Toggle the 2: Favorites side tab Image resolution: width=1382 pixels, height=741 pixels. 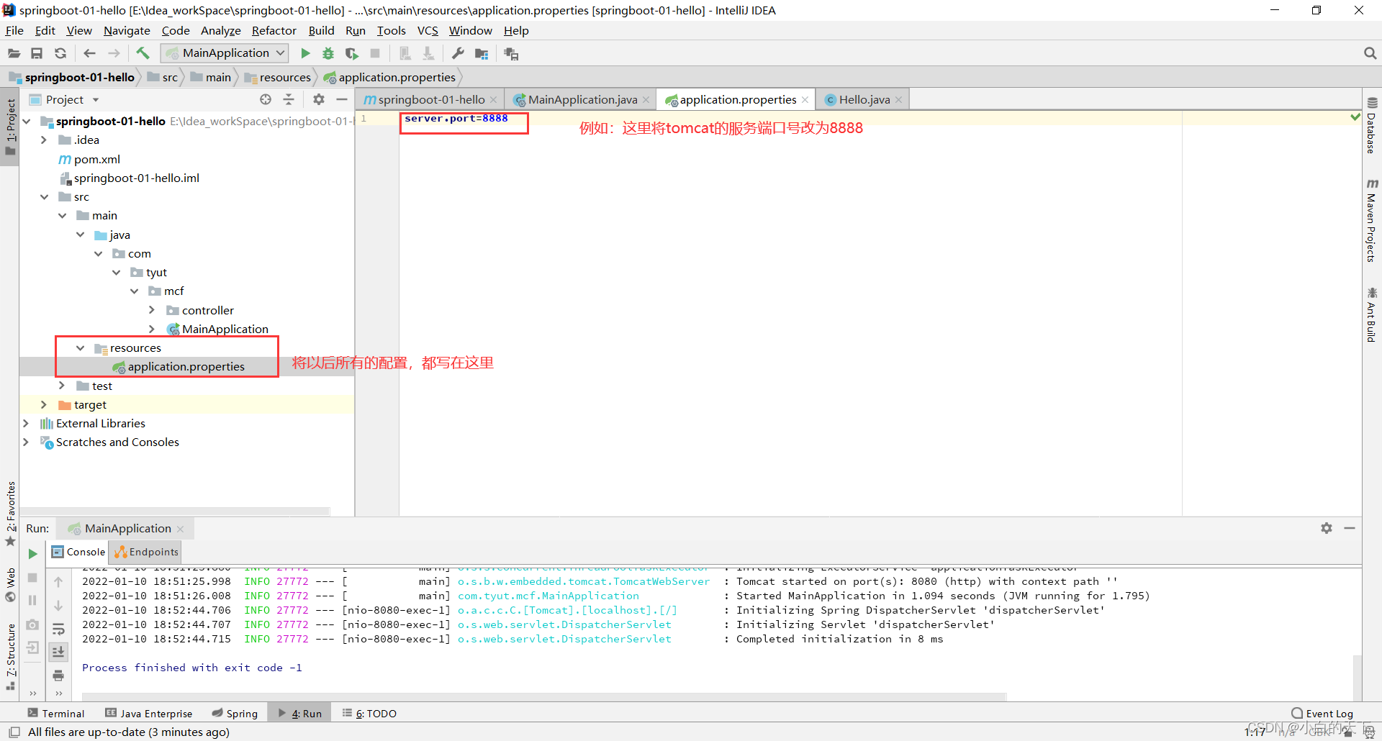[10, 513]
